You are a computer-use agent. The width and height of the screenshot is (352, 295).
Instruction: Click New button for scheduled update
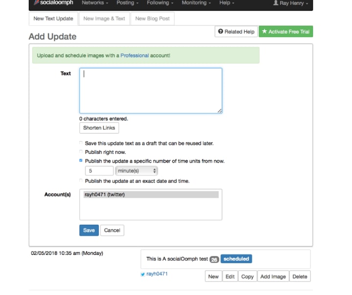click(213, 276)
